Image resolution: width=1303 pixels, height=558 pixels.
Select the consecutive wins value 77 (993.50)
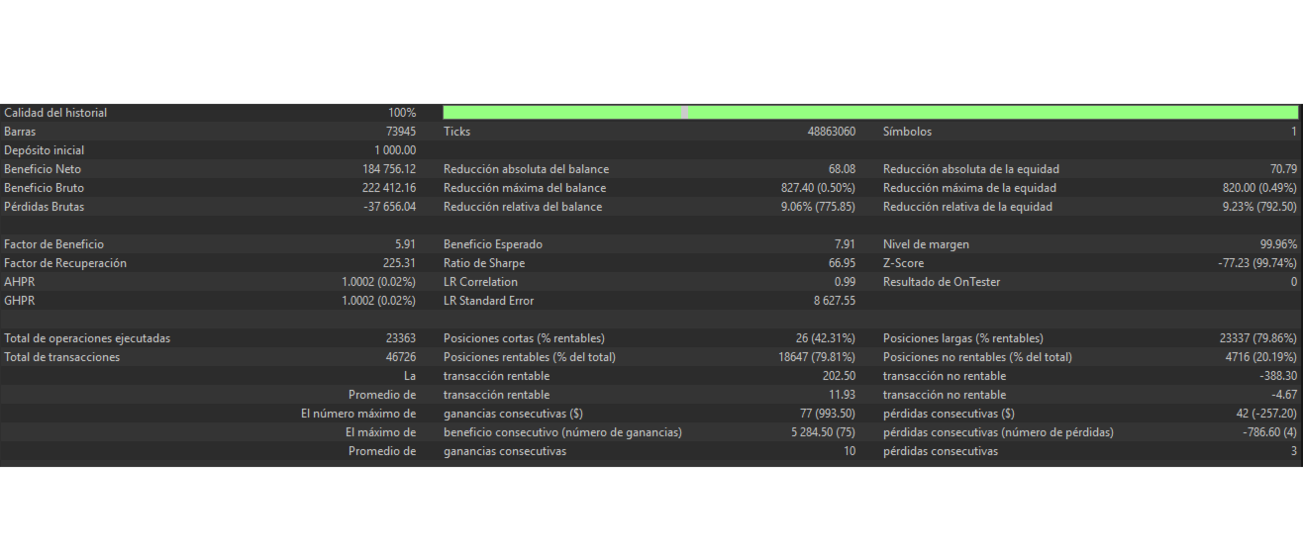tap(828, 414)
